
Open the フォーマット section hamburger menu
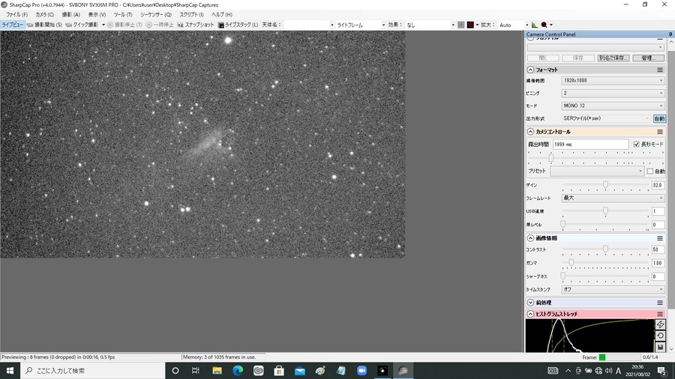coord(660,70)
